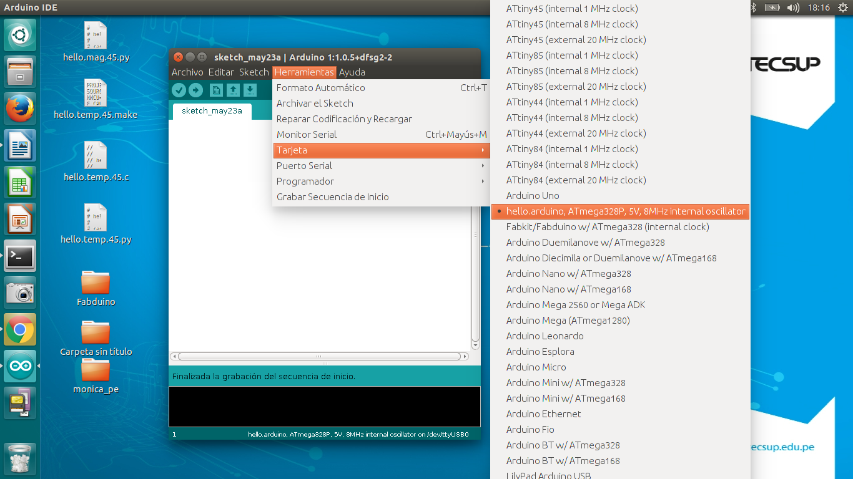
Task: Select ATtiny44 external 20 MHz clock
Action: [x=620, y=133]
